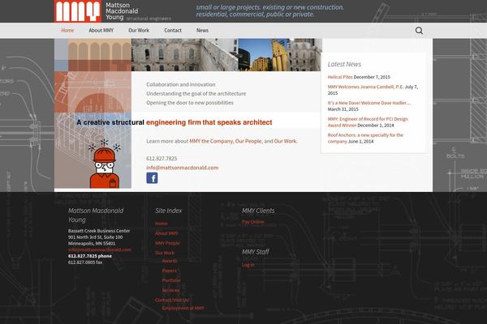Click Log in under MMY Staff
This screenshot has height=324, width=487.
[x=248, y=265]
